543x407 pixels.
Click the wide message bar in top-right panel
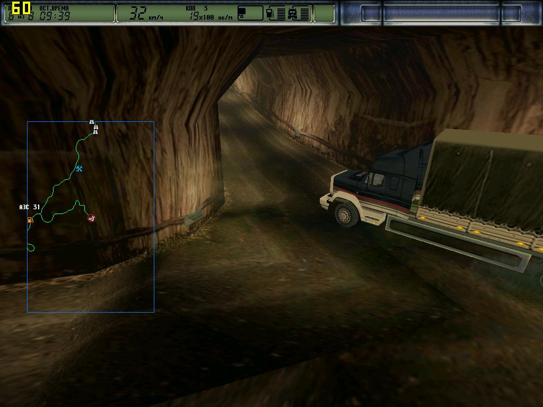click(x=441, y=14)
